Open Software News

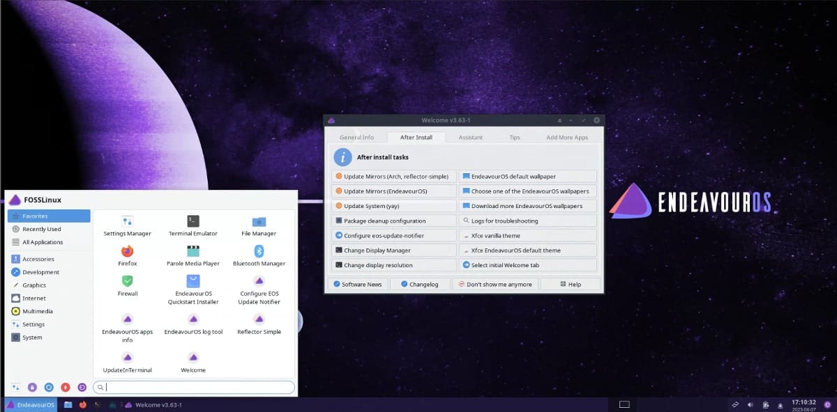click(358, 284)
